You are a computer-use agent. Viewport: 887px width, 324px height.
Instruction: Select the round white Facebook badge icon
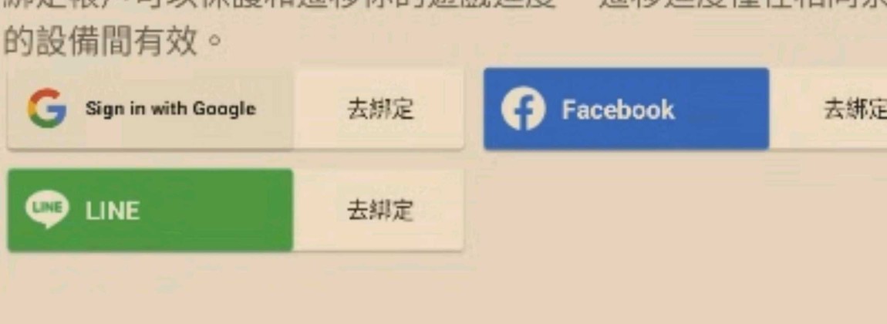click(523, 109)
